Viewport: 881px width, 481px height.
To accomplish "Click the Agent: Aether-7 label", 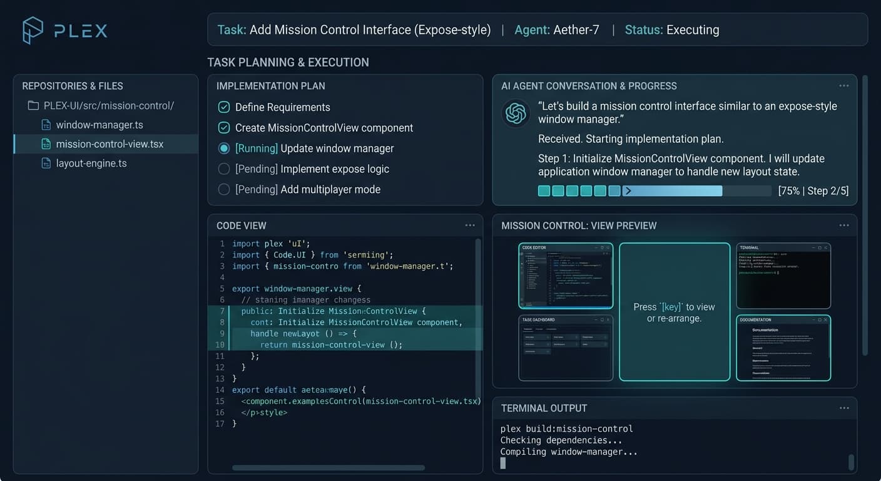I will 557,29.
